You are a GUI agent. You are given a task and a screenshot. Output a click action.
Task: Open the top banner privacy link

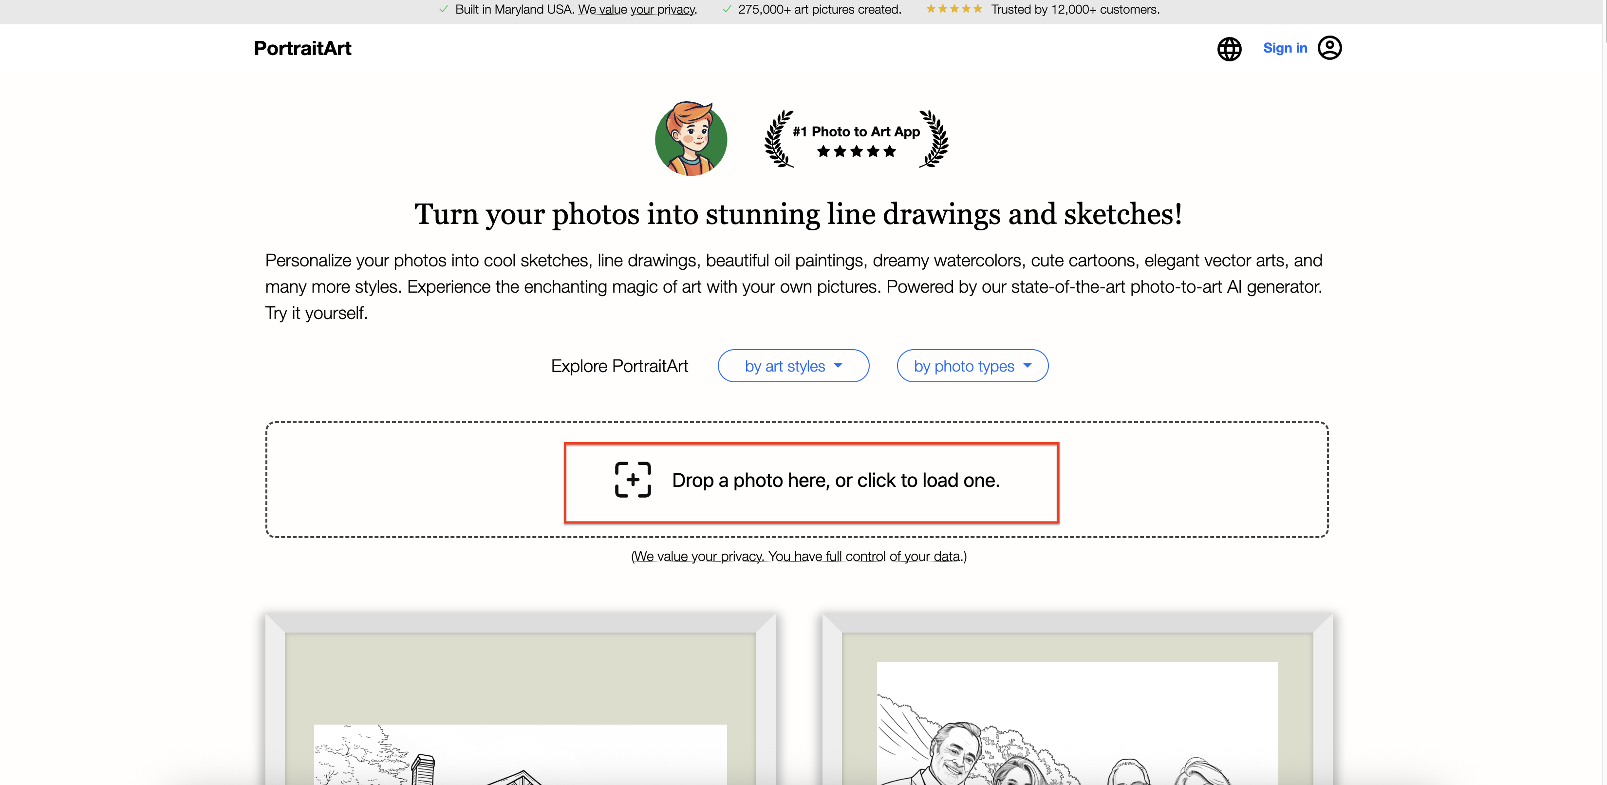(637, 9)
